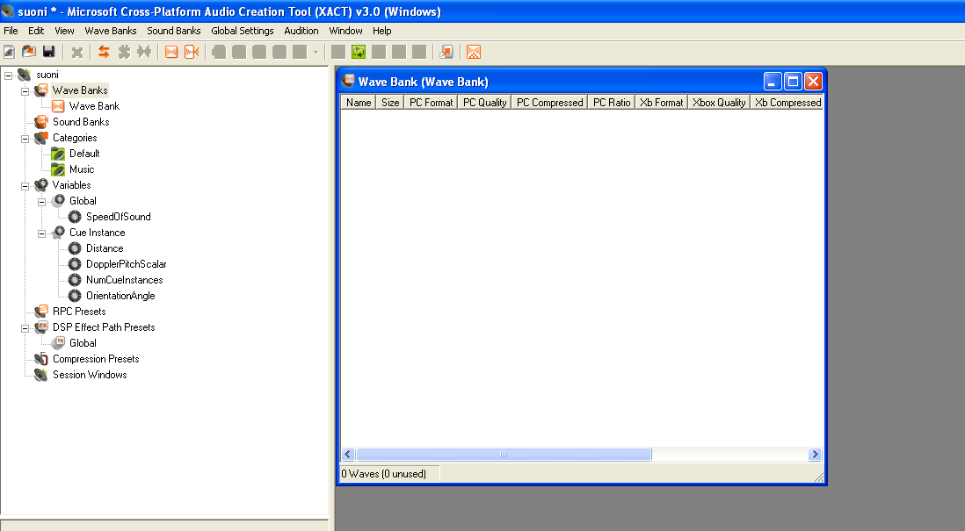Save the project with the floppy icon
This screenshot has height=531, width=965.
point(48,53)
